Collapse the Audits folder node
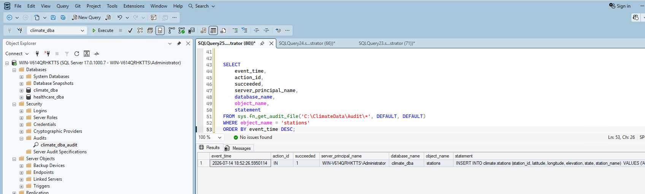Viewport: 645px width, 194px height. pos(21,138)
